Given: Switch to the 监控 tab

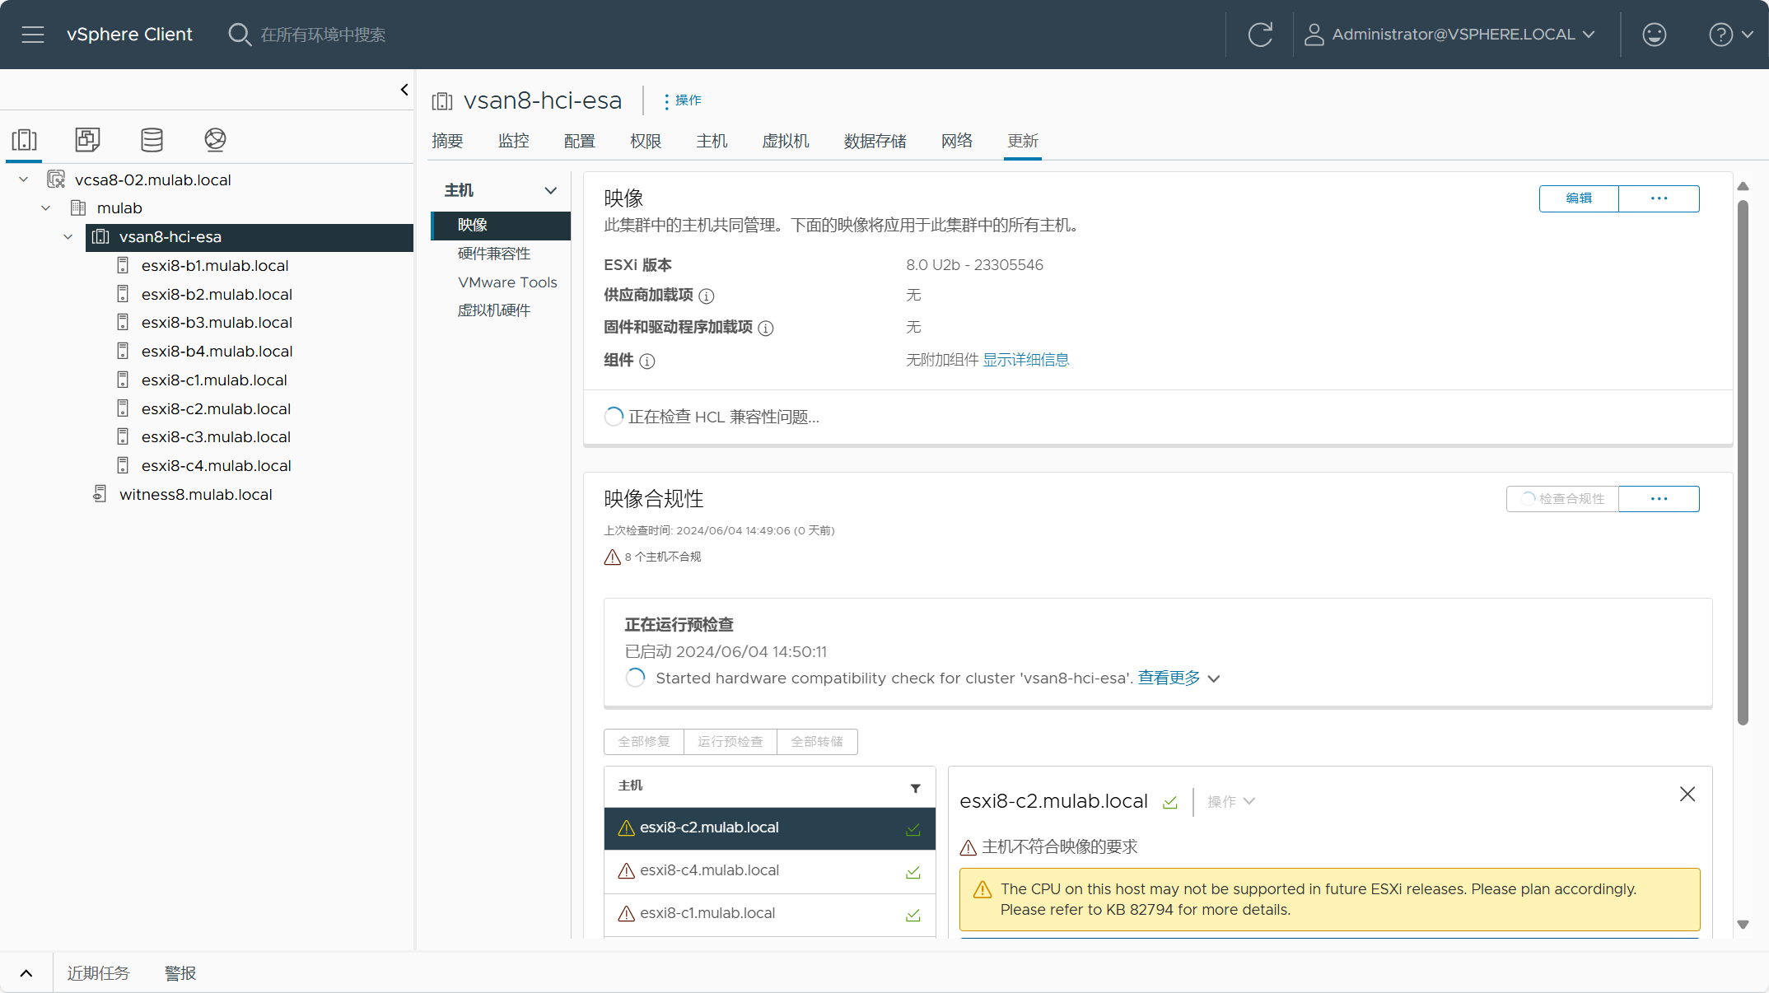Looking at the screenshot, I should [513, 142].
